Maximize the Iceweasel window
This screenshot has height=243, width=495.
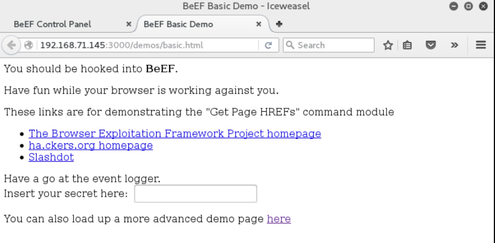469,6
